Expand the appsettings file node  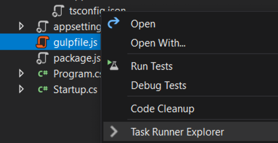pyautogui.click(x=22, y=27)
